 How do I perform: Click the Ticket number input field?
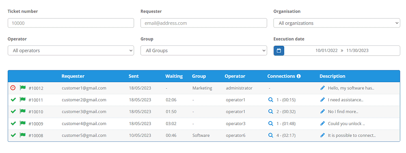click(x=71, y=23)
